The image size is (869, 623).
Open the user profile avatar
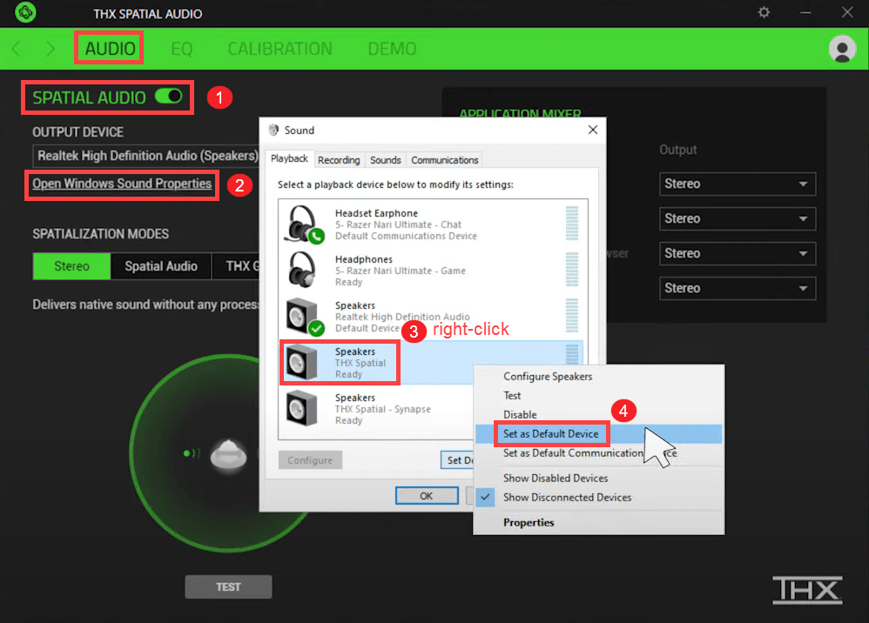point(842,49)
